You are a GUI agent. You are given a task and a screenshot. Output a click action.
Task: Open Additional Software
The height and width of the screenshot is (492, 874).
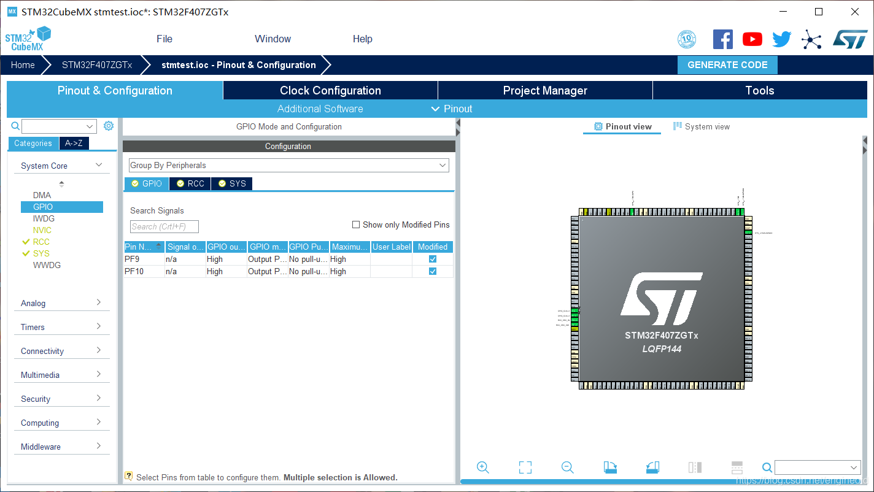tap(320, 109)
